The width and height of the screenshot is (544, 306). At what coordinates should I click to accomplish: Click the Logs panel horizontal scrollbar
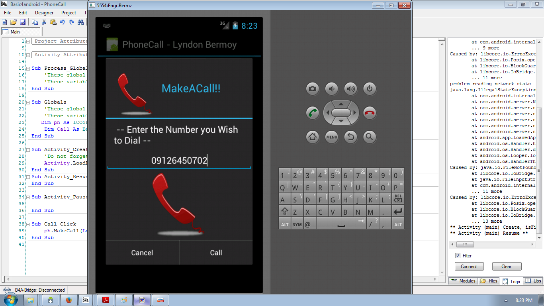[x=493, y=245]
